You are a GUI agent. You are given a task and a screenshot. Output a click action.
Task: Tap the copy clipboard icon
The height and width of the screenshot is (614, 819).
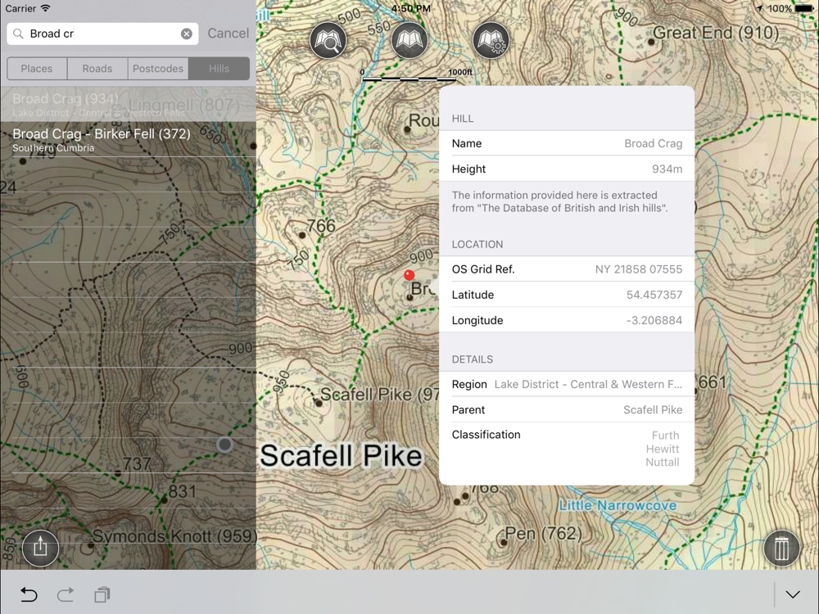tap(102, 594)
